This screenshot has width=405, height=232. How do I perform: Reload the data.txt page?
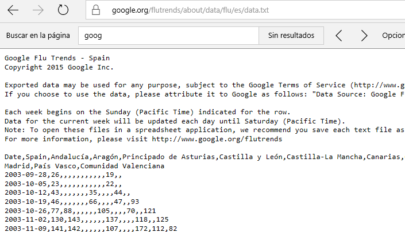(x=63, y=10)
